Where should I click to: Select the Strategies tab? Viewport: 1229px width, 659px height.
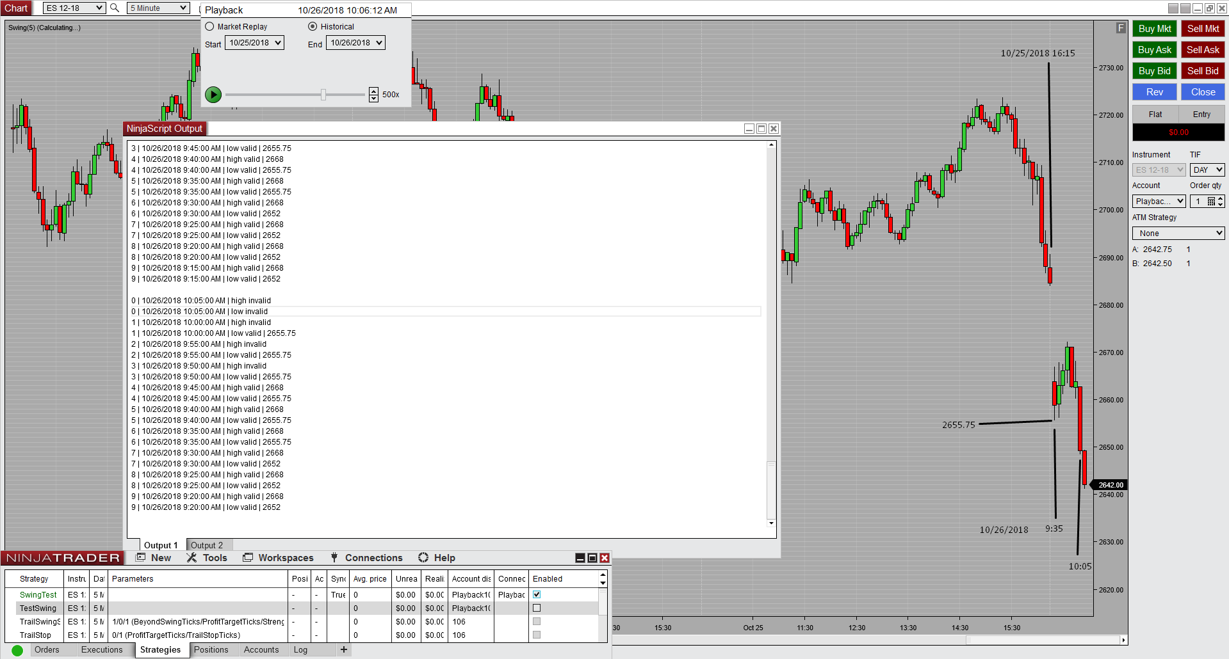click(161, 650)
